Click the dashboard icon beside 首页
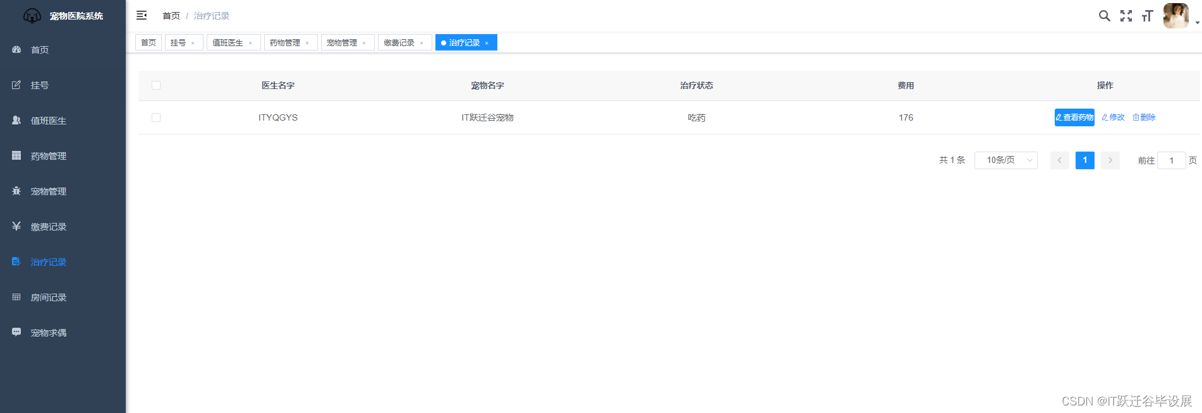Image resolution: width=1202 pixels, height=413 pixels. tap(16, 49)
